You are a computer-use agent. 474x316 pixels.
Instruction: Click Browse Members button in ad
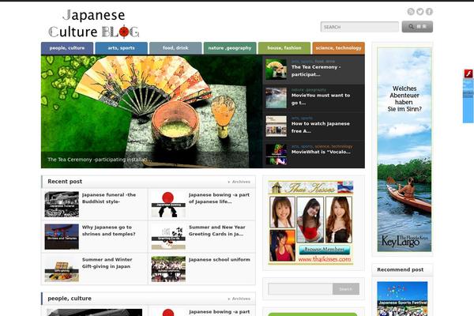coord(325,250)
